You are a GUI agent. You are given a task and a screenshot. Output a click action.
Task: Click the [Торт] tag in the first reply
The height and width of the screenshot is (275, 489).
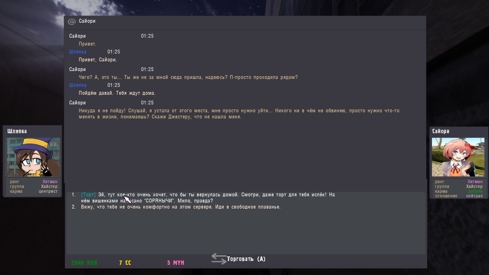(88, 195)
